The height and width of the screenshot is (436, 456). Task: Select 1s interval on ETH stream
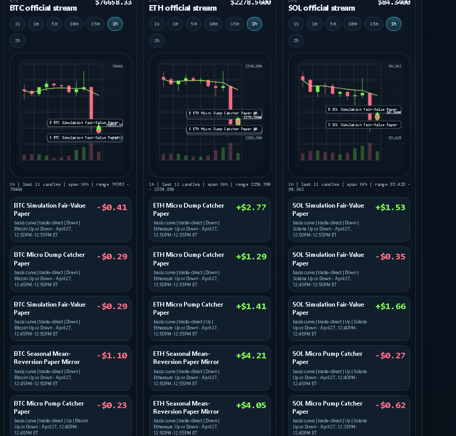[157, 24]
